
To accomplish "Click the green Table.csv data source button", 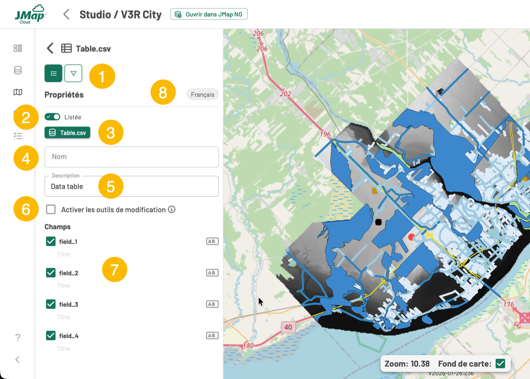I will 67,133.
